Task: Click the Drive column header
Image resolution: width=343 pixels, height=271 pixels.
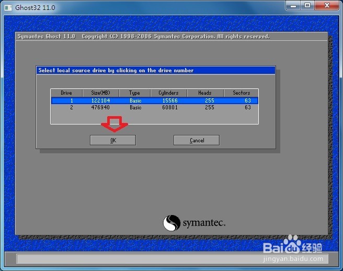Action: pos(66,93)
